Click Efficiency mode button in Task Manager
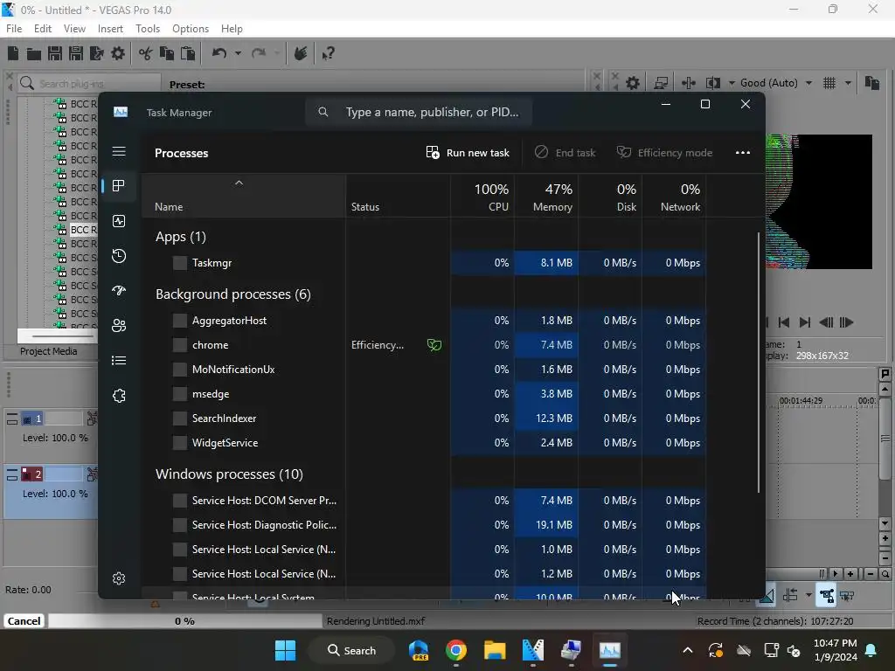The image size is (895, 671). click(x=665, y=153)
